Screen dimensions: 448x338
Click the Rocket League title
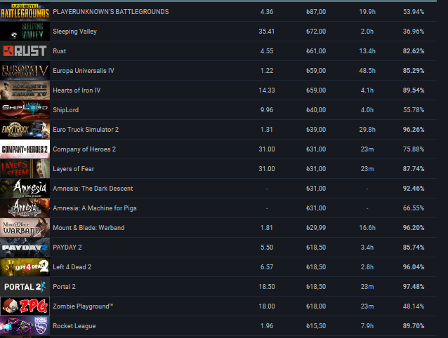click(x=74, y=326)
